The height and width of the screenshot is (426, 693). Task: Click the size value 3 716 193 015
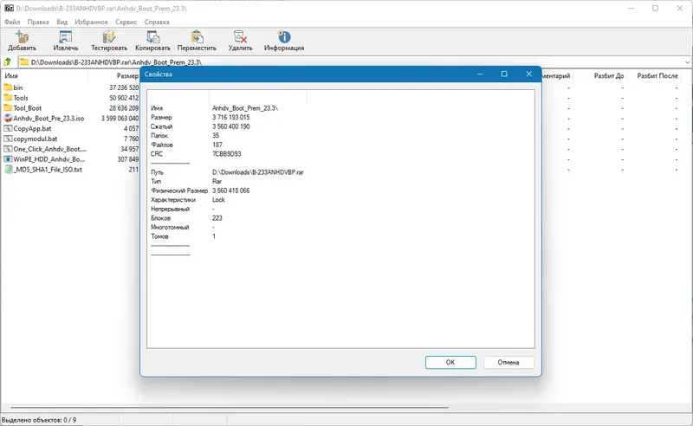tap(230, 117)
